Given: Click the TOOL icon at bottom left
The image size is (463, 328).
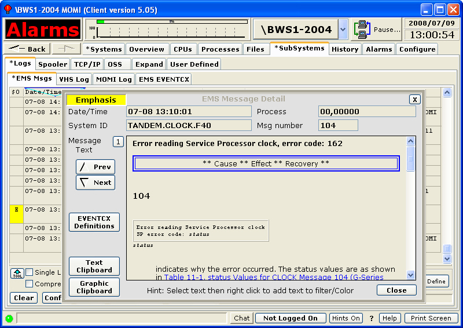Looking at the screenshot, I should point(16,273).
